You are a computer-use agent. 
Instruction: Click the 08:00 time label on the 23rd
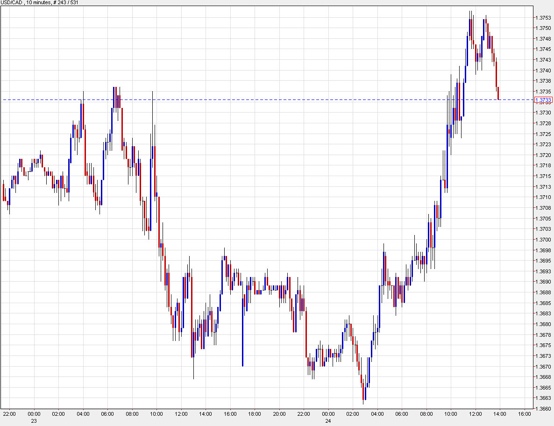(132, 414)
